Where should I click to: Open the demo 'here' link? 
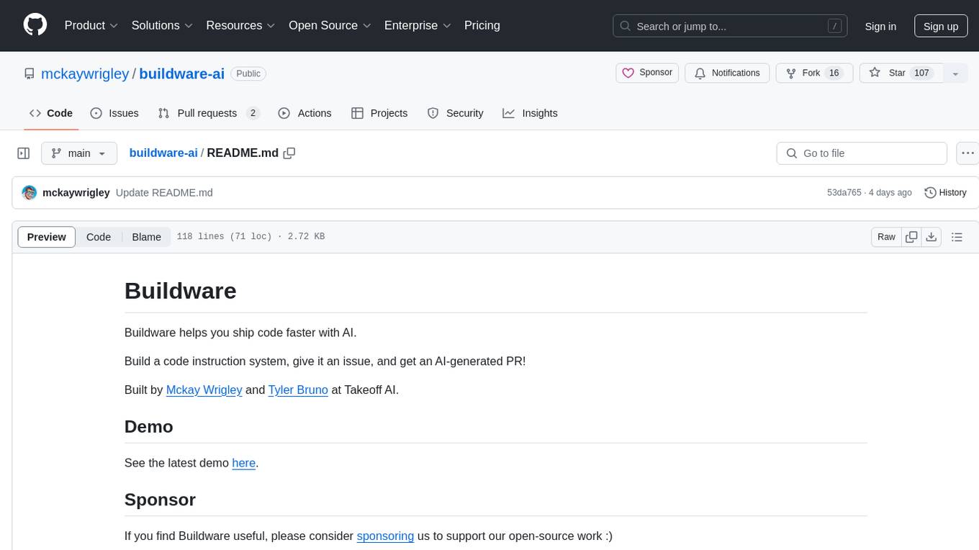point(243,463)
